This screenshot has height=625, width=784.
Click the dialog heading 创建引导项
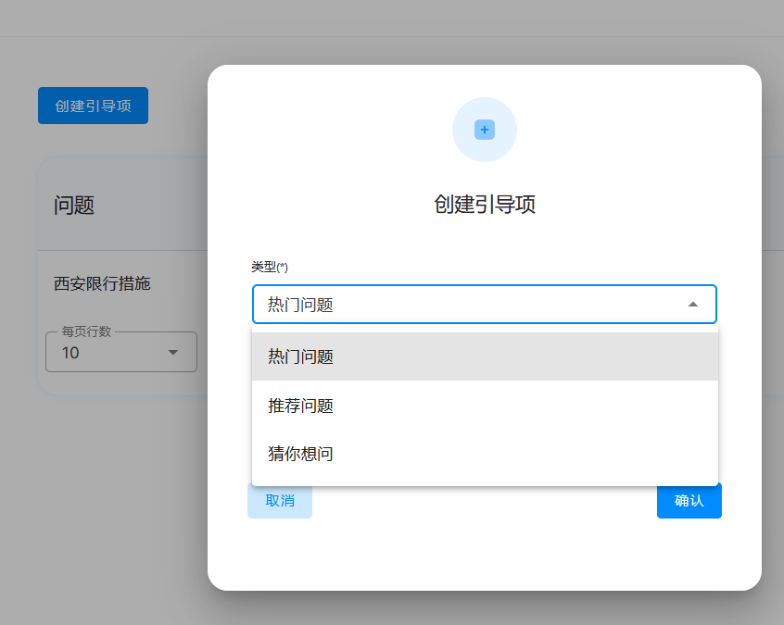(484, 205)
